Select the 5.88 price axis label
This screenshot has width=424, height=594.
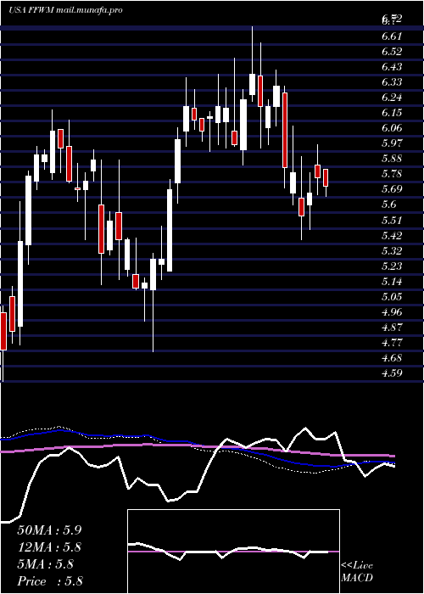[392, 159]
